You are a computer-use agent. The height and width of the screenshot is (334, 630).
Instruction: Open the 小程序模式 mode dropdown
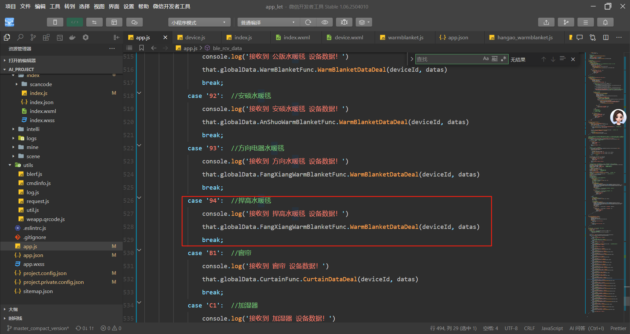pos(199,22)
